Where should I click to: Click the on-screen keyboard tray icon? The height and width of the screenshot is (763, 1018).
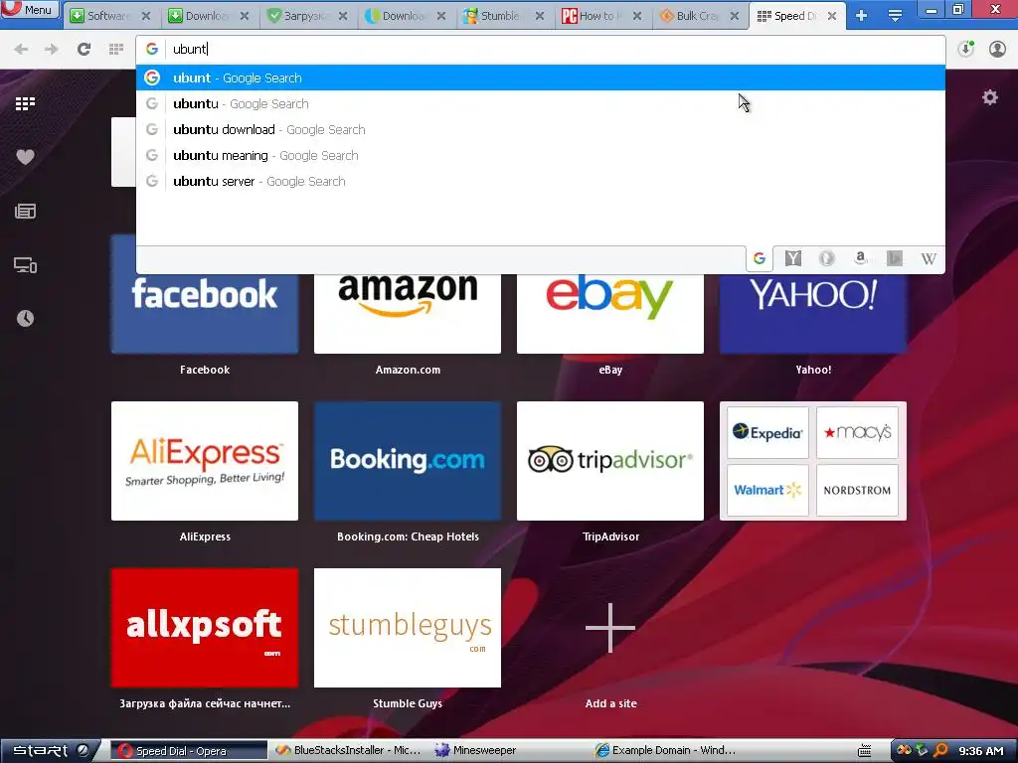(x=864, y=751)
